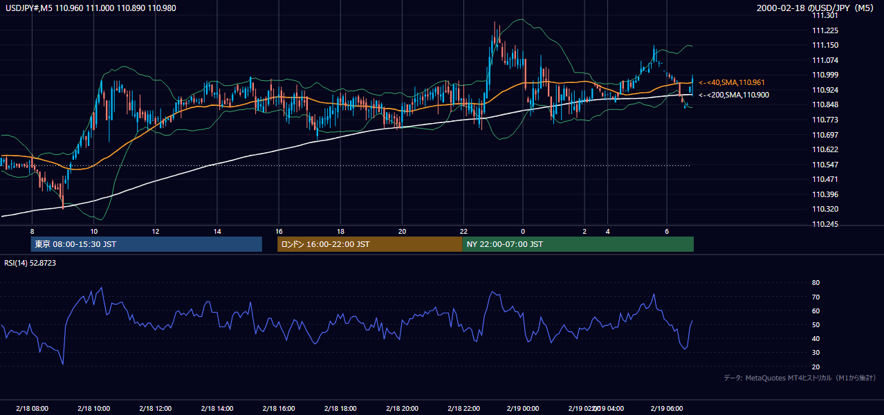Click the 2/18 08:00 date label
884x415 pixels.
(32, 409)
